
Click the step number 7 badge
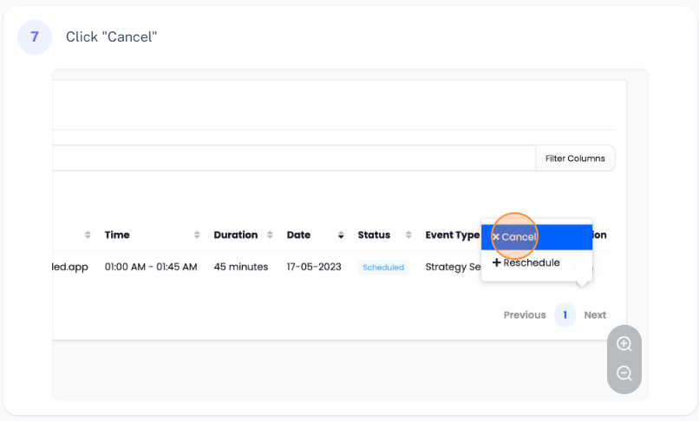click(35, 37)
